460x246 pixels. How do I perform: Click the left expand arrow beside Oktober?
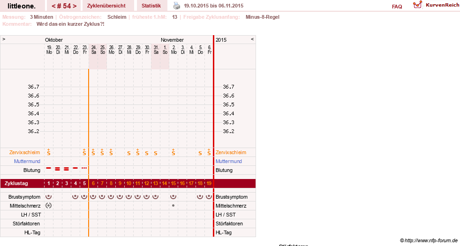pos(4,39)
